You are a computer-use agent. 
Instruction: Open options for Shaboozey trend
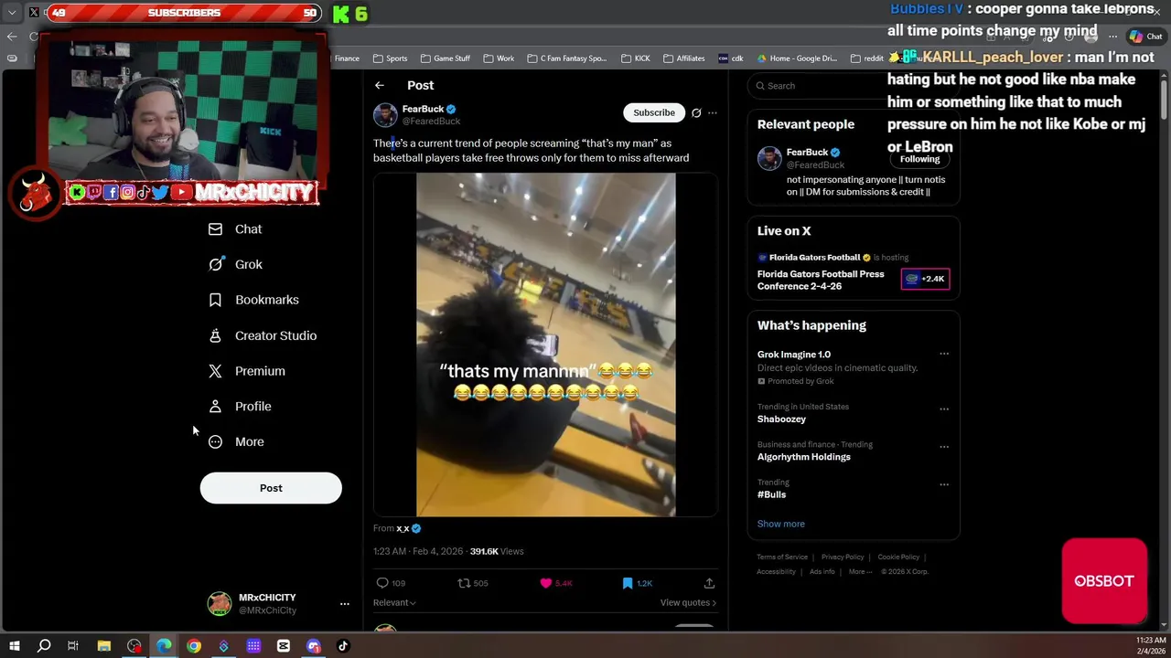944,409
